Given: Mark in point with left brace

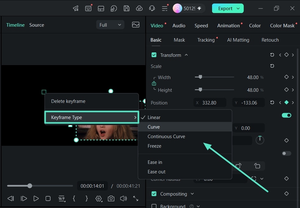Looking at the screenshot, I should [x=74, y=198].
